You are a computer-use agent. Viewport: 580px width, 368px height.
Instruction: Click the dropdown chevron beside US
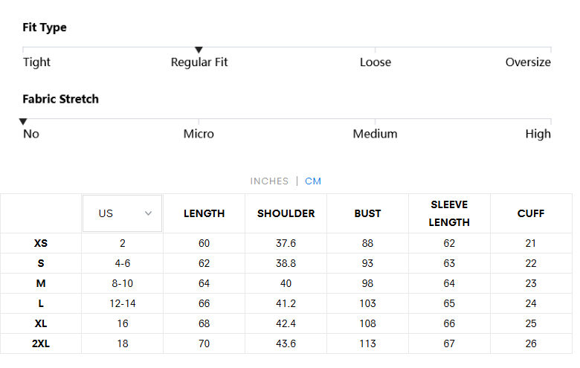pos(148,213)
